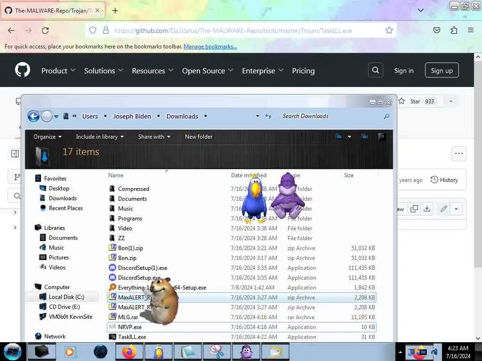The width and height of the screenshot is (482, 361).
Task: Click the Explorer search magnifier icon
Action: [386, 116]
